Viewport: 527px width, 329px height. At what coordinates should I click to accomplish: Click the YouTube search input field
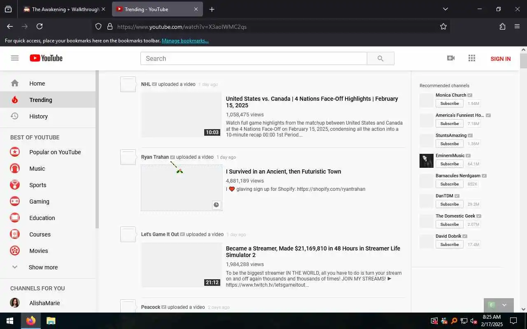254,58
